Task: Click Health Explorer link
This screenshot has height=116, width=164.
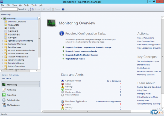Action: coord(143,68)
